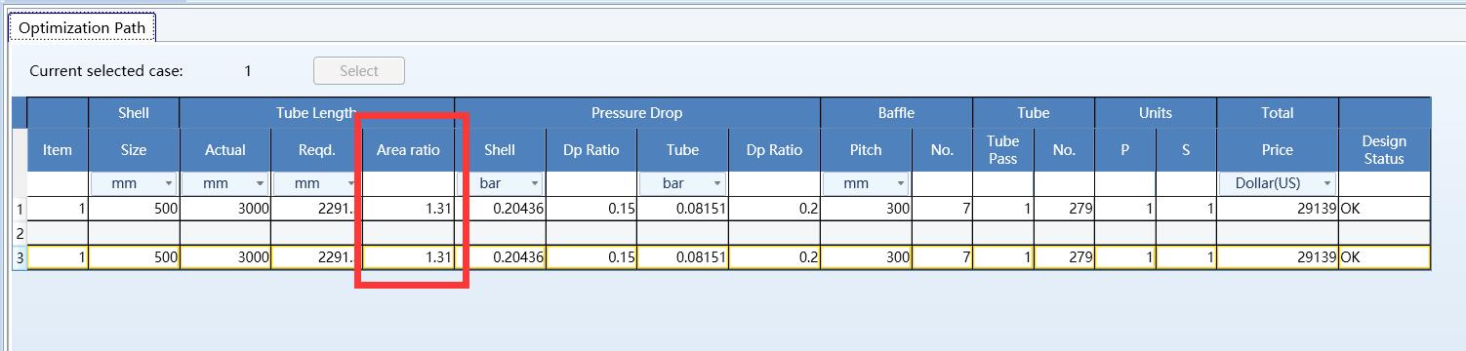This screenshot has width=1466, height=351.
Task: Click Design Status OK in row 1
Action: (x=1384, y=209)
